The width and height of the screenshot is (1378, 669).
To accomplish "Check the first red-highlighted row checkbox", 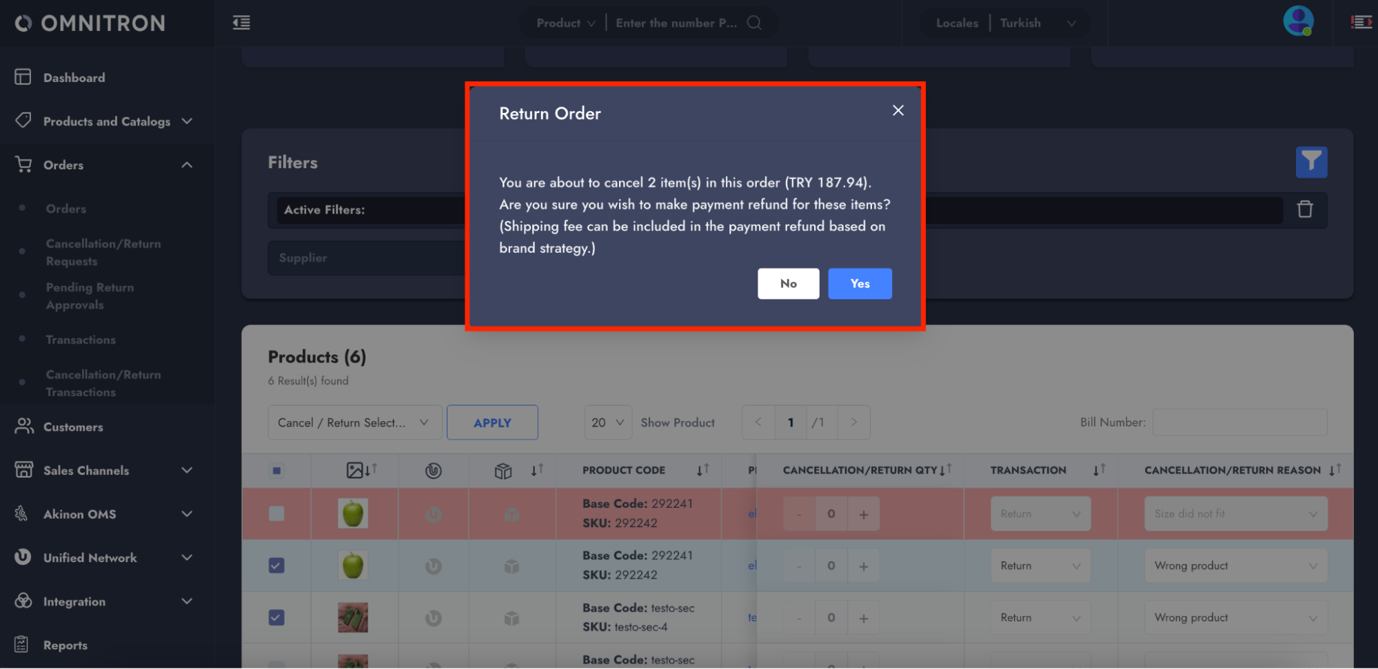I will click(276, 514).
